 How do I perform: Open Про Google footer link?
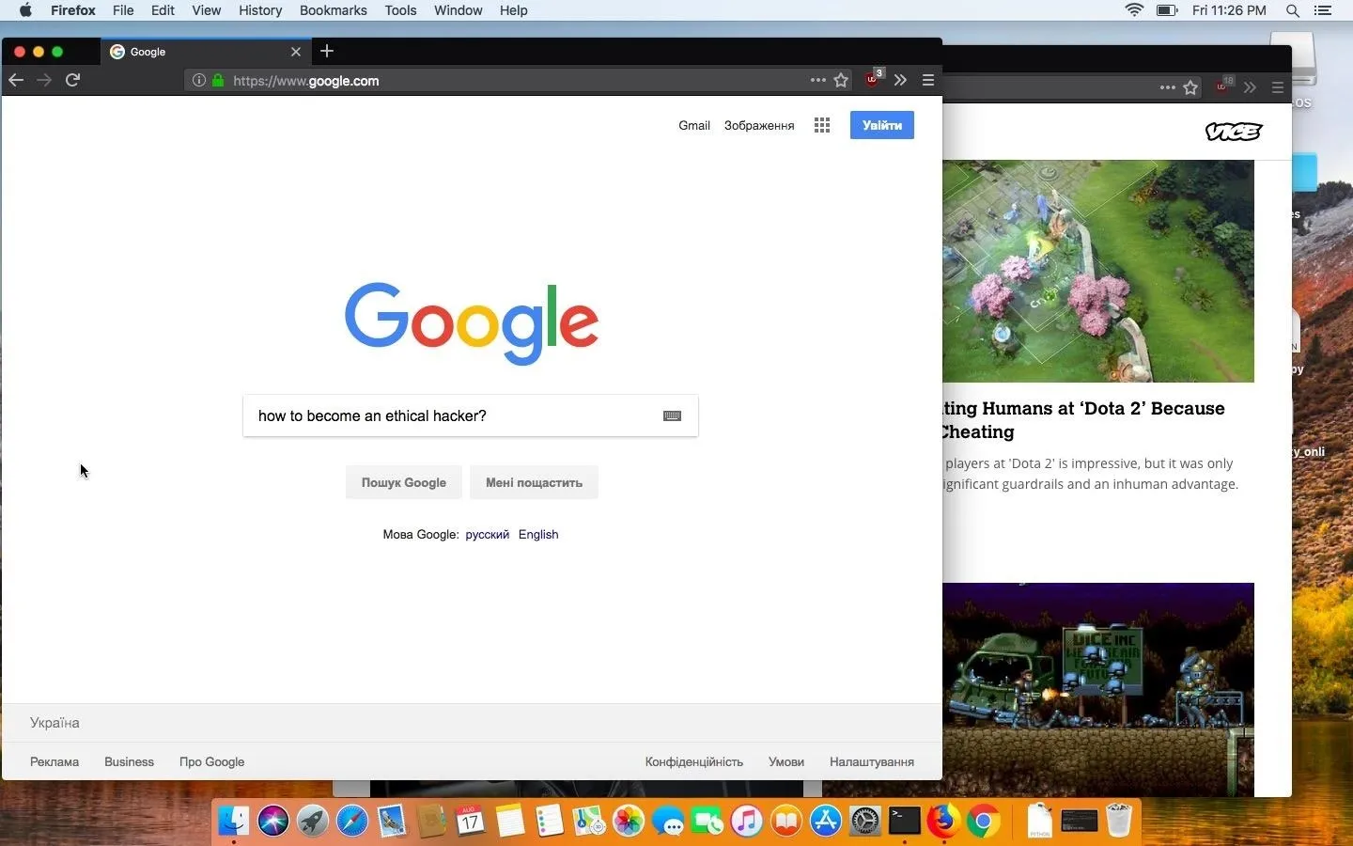point(211,761)
